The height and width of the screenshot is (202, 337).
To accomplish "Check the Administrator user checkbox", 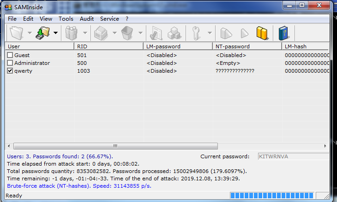I will 10,63.
